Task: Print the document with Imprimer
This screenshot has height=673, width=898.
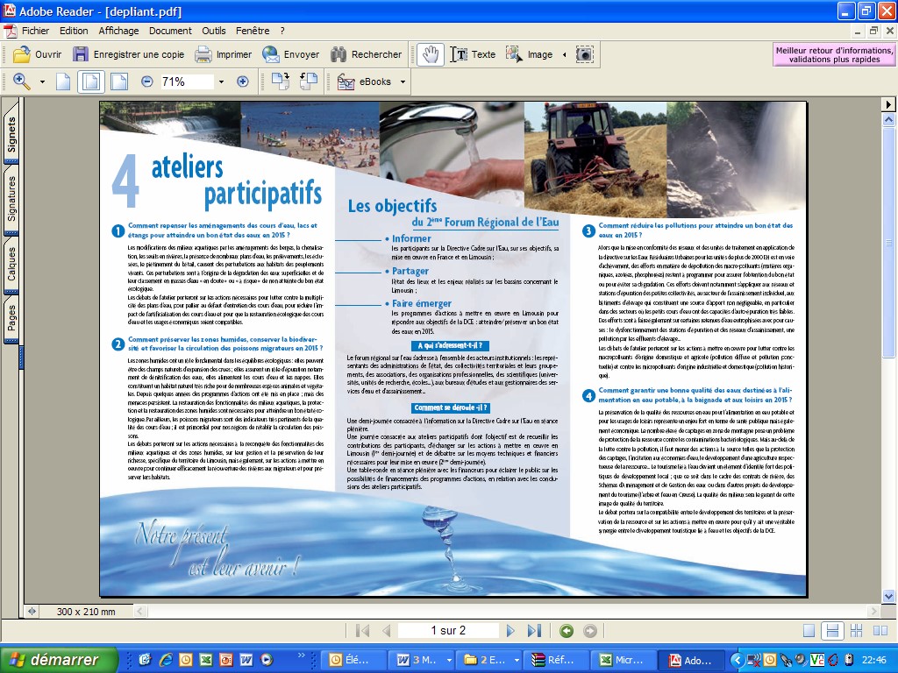Action: (224, 54)
